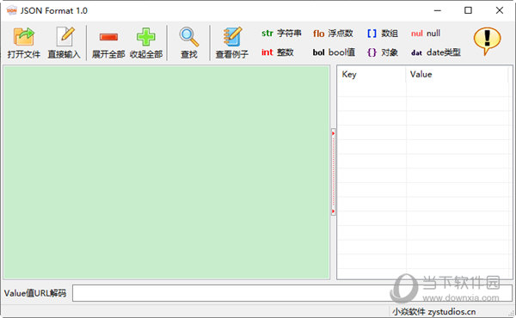Focus the Value值URL解码 text field
516x318 pixels.
(292, 293)
